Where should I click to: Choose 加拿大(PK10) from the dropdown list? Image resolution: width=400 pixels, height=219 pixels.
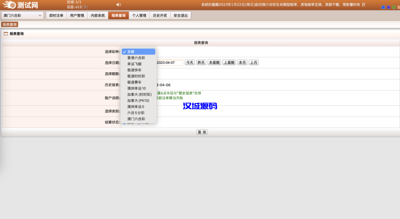[139, 100]
